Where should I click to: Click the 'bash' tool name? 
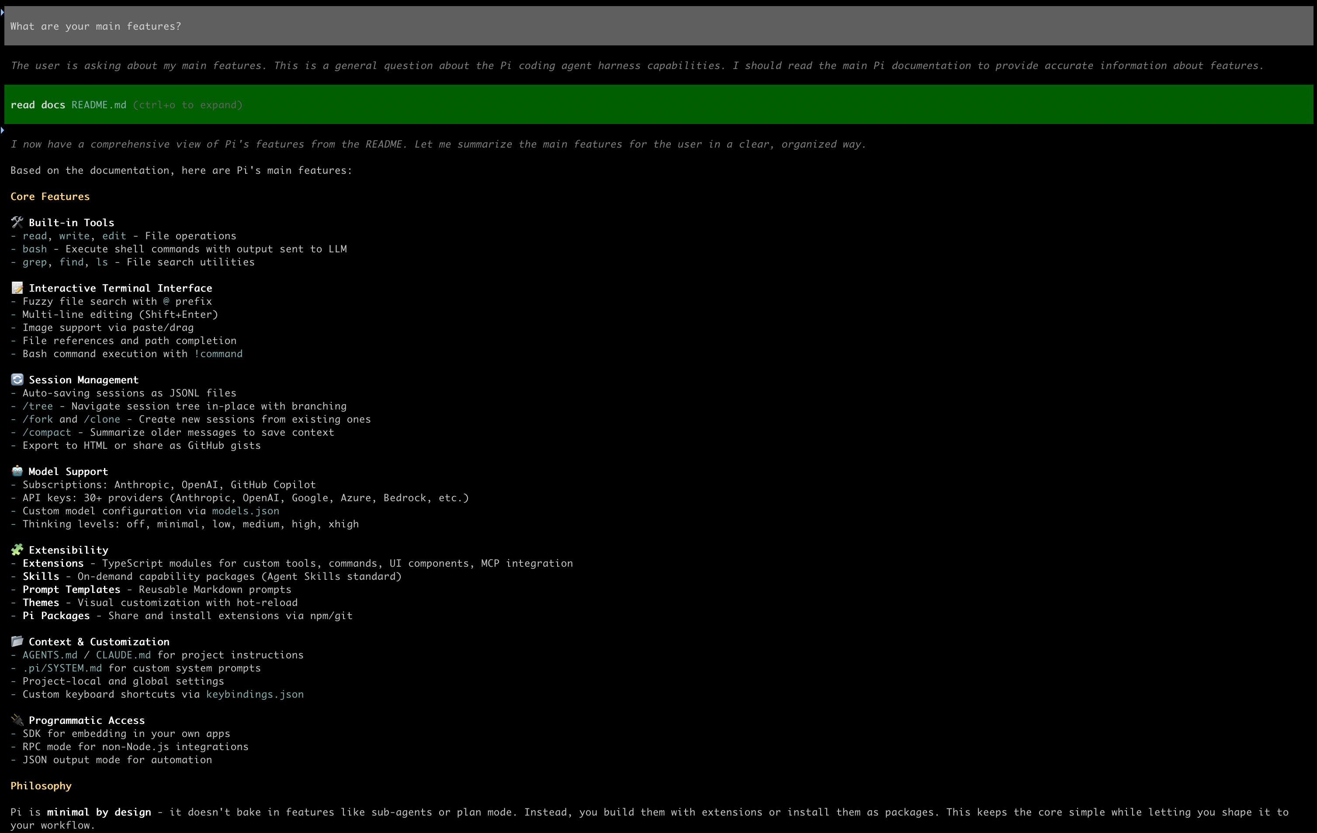pyautogui.click(x=35, y=249)
